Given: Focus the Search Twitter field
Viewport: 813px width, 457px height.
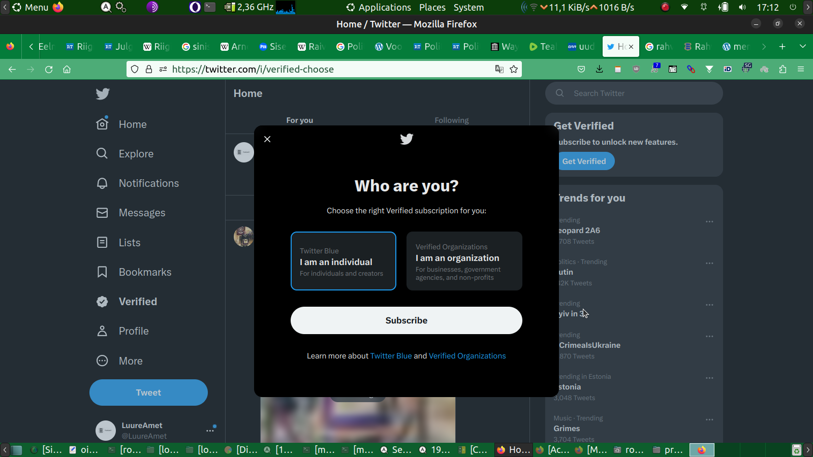Looking at the screenshot, I should point(634,93).
